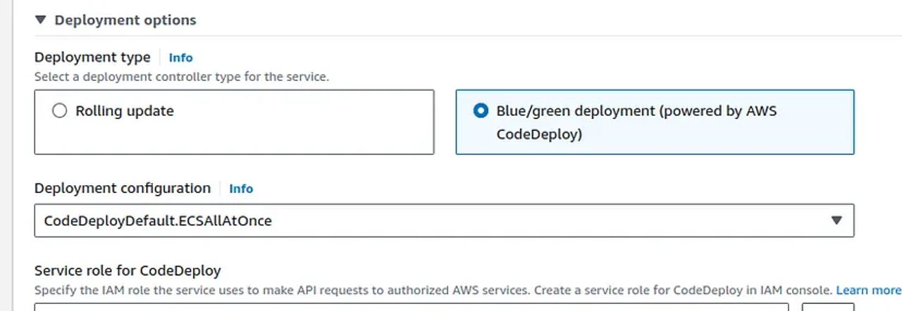Click the Blue/green deployment CodeDeploy label text
The height and width of the screenshot is (311, 902).
[x=636, y=122]
